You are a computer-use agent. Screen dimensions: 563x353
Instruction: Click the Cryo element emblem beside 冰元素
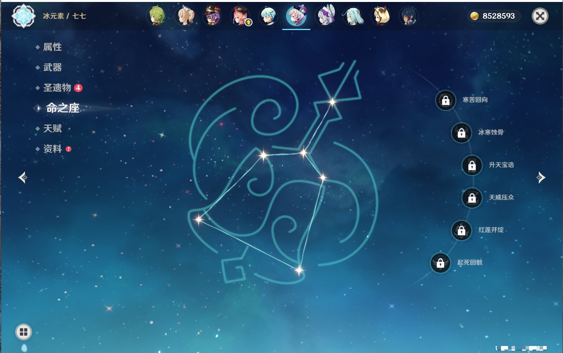click(24, 16)
